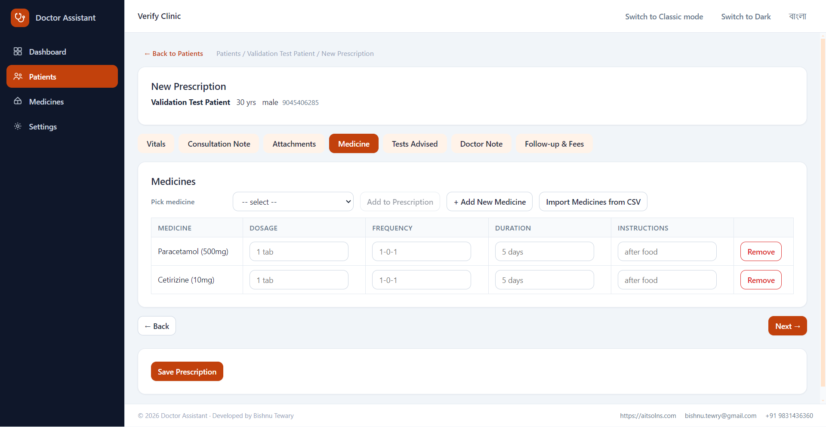Click the Settings gear icon
The height and width of the screenshot is (427, 826).
[x=18, y=126]
